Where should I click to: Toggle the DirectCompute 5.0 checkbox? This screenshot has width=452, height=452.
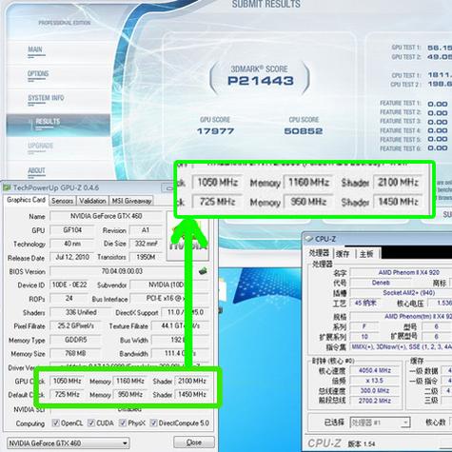pos(153,423)
